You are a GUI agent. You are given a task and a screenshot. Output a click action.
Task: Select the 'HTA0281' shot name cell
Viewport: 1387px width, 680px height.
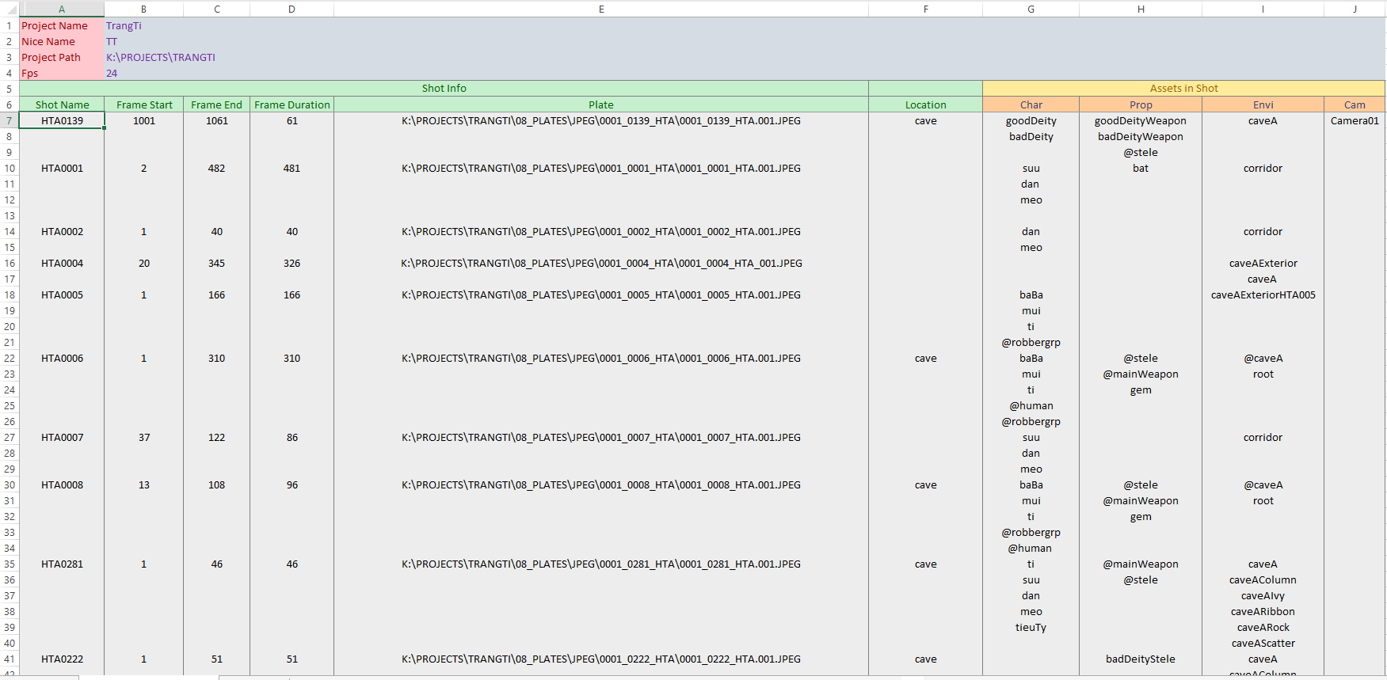click(62, 564)
